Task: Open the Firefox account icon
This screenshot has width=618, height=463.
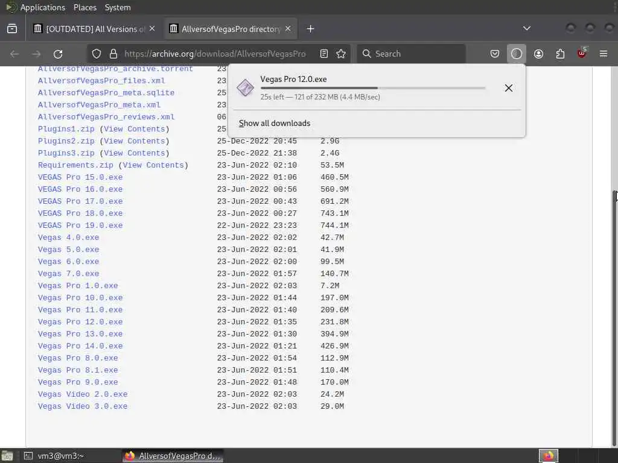Action: pos(538,54)
